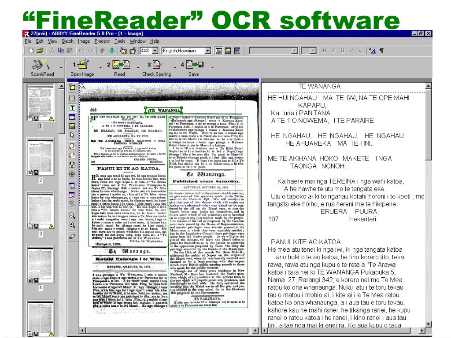This screenshot has height=338, width=451.
Task: Select the magic wand block analysis tool
Action: click(72, 87)
